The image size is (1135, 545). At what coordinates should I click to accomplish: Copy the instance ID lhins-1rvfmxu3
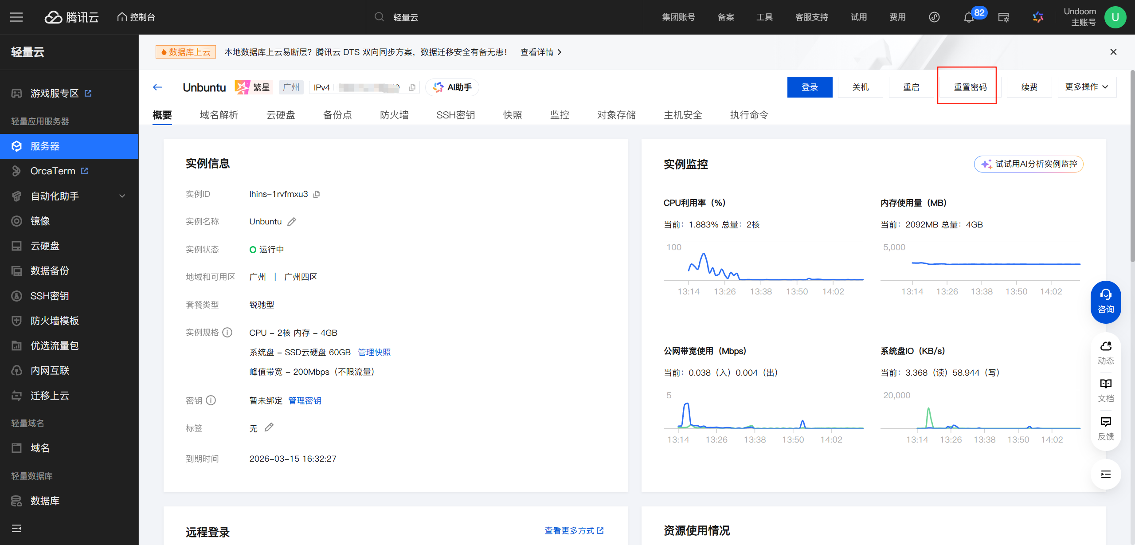click(x=317, y=194)
